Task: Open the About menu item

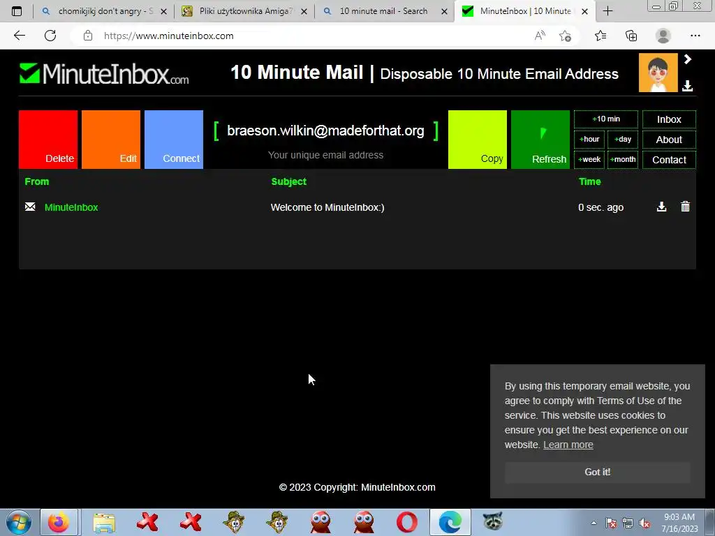Action: (x=669, y=140)
